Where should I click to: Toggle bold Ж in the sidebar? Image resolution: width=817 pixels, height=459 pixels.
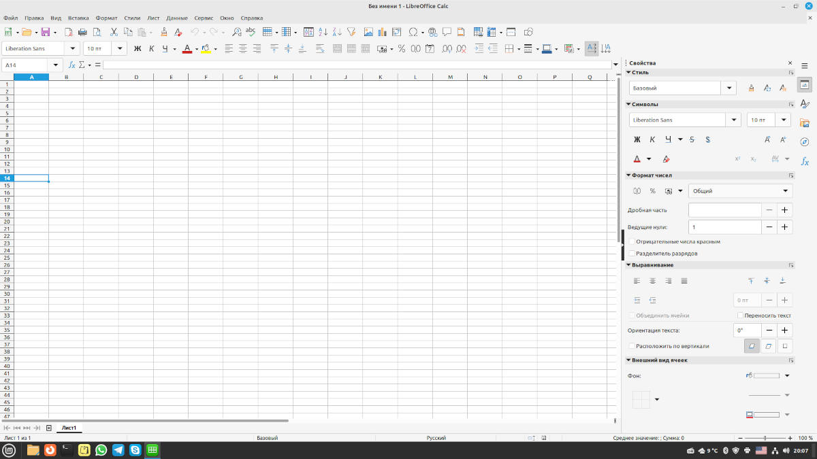point(637,139)
